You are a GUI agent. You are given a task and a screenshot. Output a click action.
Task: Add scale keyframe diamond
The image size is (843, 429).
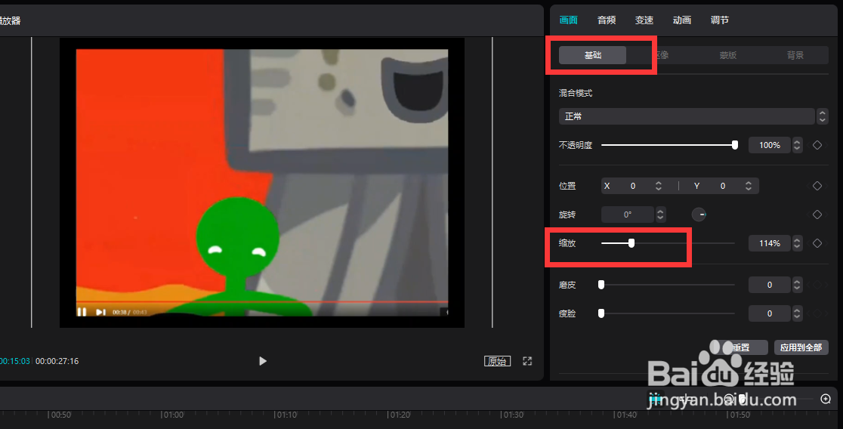coord(817,243)
